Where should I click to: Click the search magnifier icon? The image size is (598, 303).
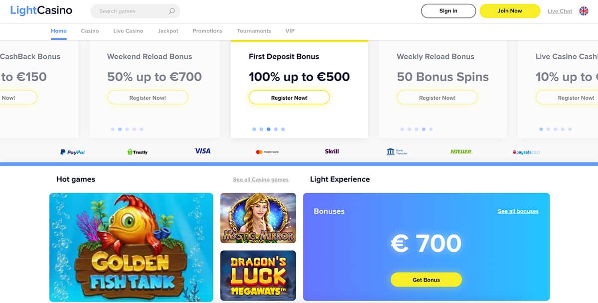click(172, 11)
